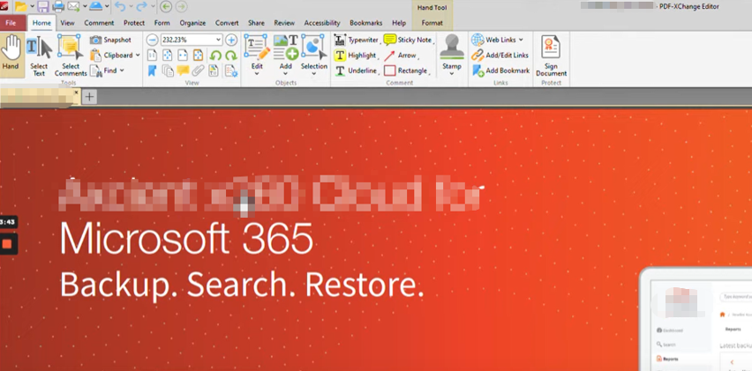Select the Typewriter tool

tap(356, 40)
